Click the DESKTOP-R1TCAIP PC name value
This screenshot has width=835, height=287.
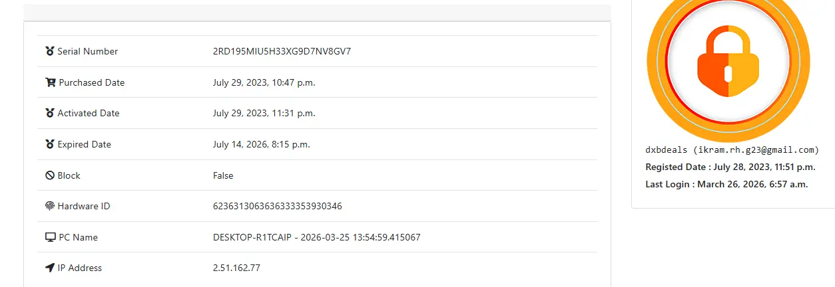pyautogui.click(x=317, y=237)
